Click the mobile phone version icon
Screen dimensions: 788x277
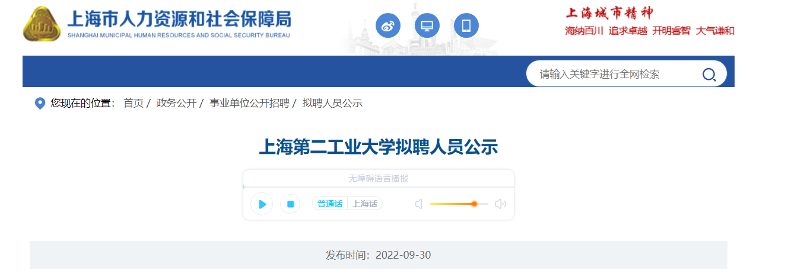(466, 25)
